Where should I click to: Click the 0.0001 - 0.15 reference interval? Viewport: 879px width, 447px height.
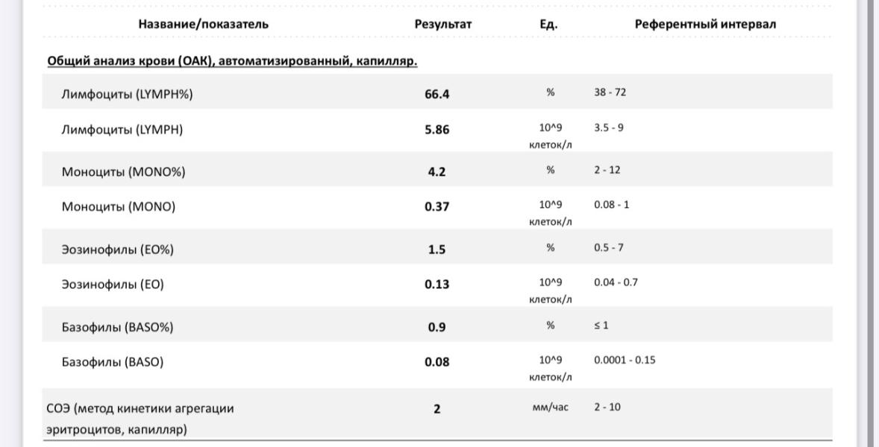click(x=625, y=360)
